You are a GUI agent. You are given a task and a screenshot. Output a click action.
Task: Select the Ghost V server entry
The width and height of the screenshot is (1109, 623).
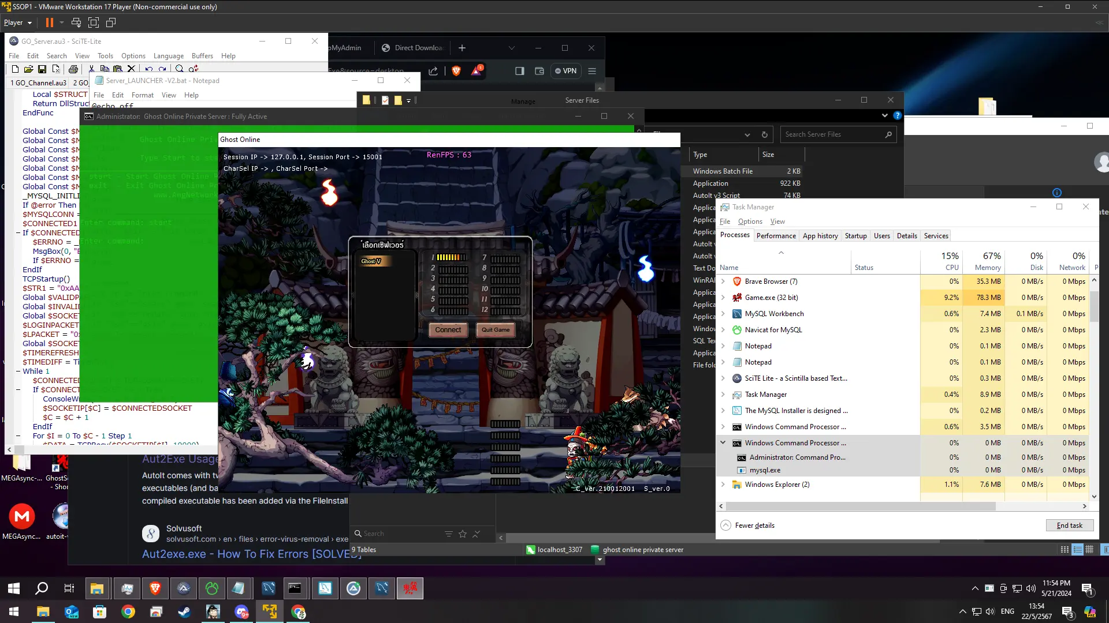pos(371,261)
